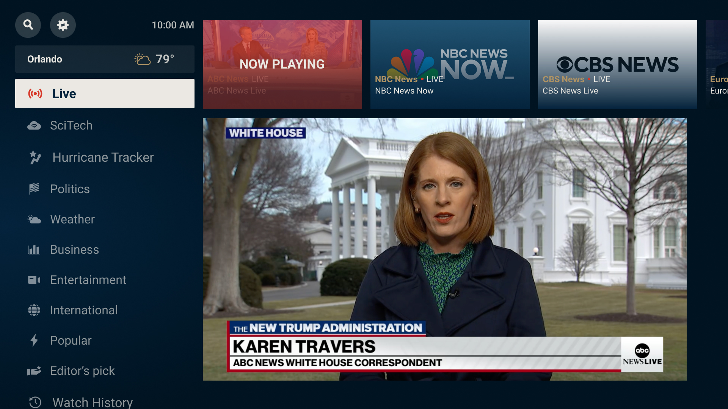Image resolution: width=728 pixels, height=409 pixels.
Task: Open settings with the gear icon
Action: click(x=63, y=25)
